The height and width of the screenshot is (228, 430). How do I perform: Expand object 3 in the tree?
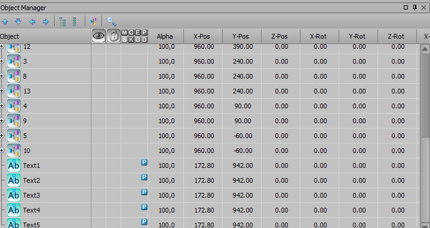(x=2, y=61)
